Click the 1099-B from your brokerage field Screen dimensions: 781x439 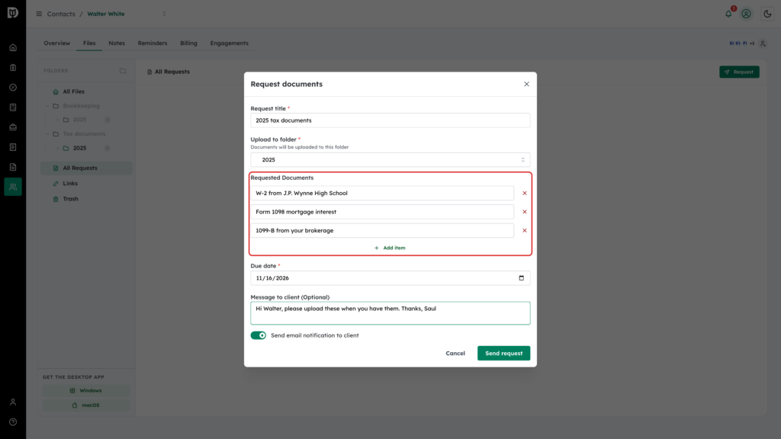coord(382,230)
